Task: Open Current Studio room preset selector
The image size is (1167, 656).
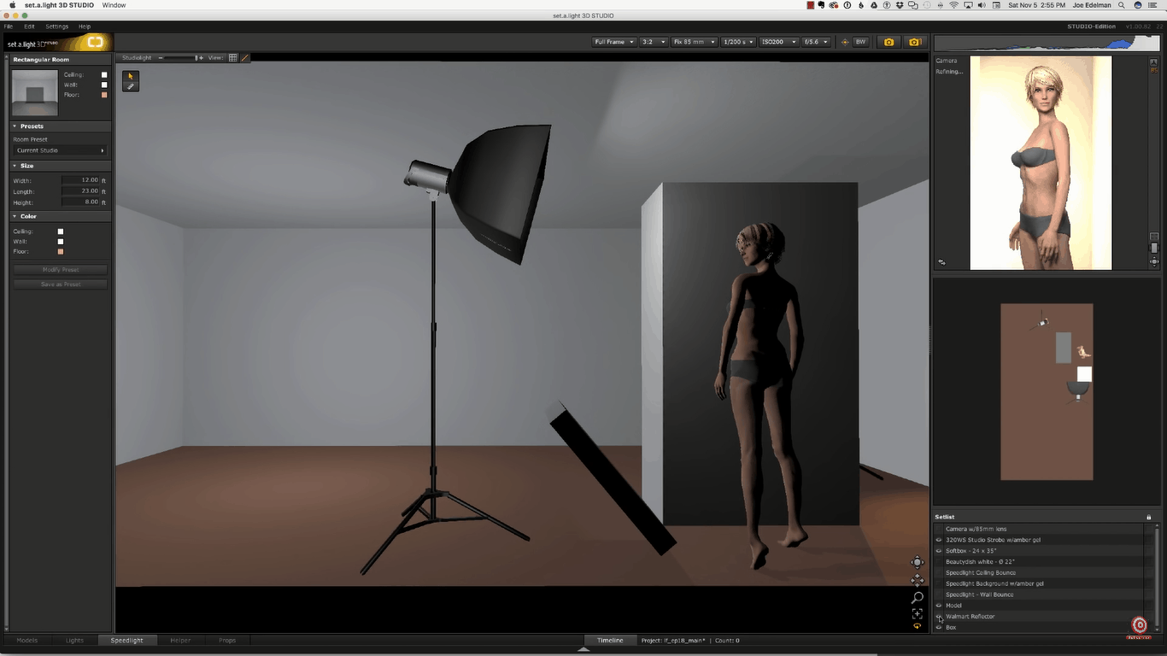Action: (60, 150)
